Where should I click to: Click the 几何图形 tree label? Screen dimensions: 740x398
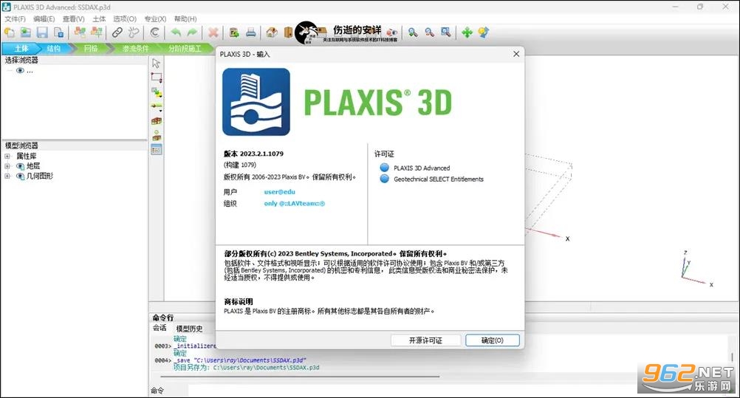40,176
